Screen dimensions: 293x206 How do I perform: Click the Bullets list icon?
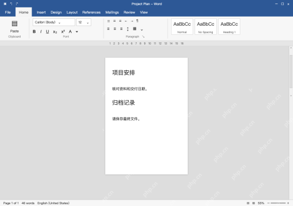pyautogui.click(x=109, y=21)
